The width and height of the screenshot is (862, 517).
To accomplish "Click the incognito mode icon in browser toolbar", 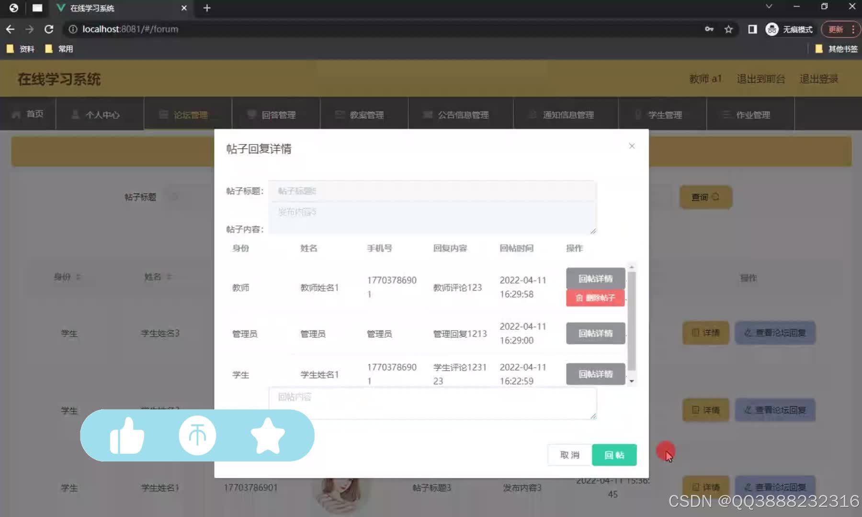I will pyautogui.click(x=772, y=29).
